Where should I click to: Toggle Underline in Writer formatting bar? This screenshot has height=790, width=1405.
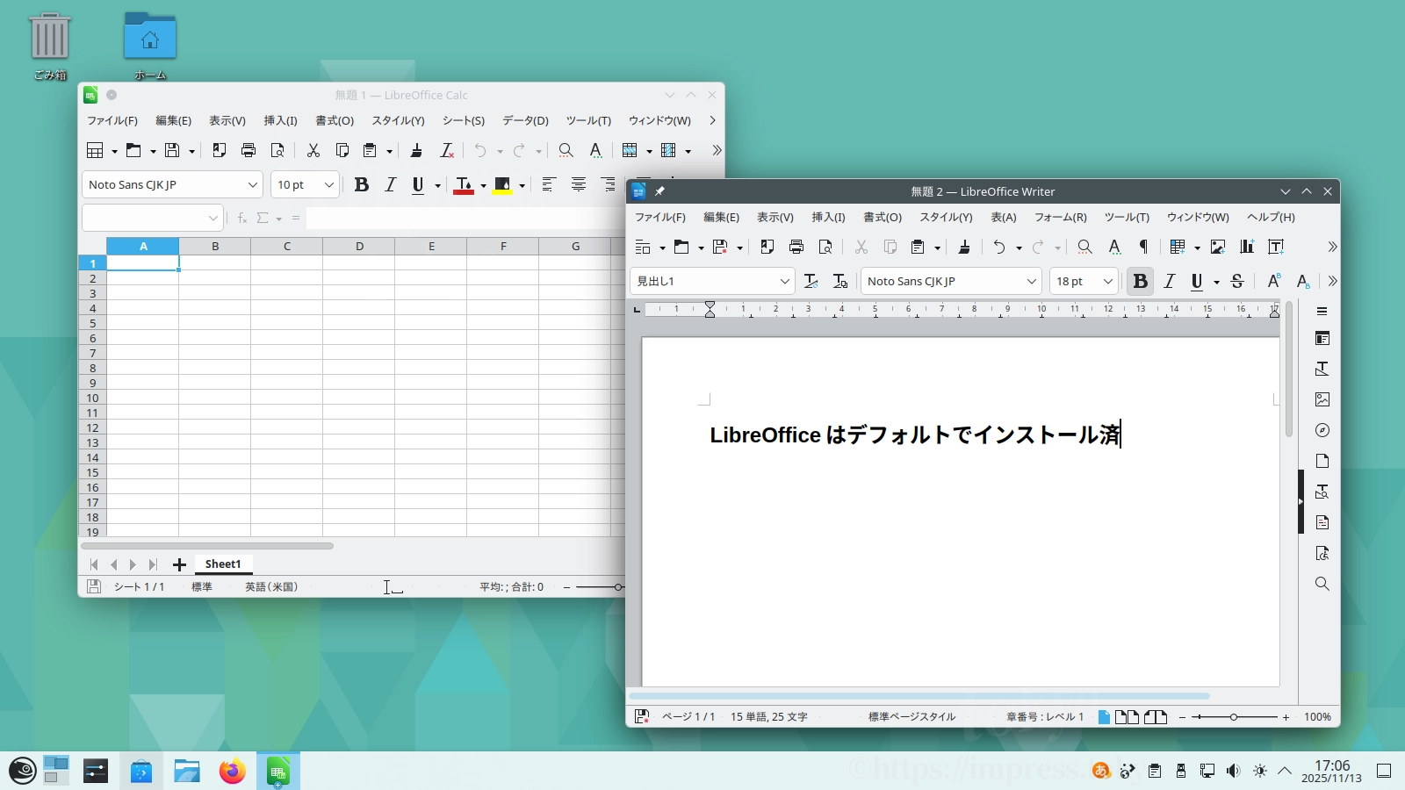coord(1196,281)
